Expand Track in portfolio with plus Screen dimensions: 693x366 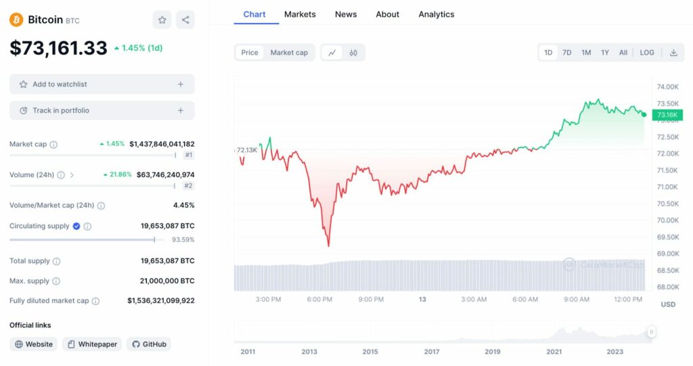181,110
